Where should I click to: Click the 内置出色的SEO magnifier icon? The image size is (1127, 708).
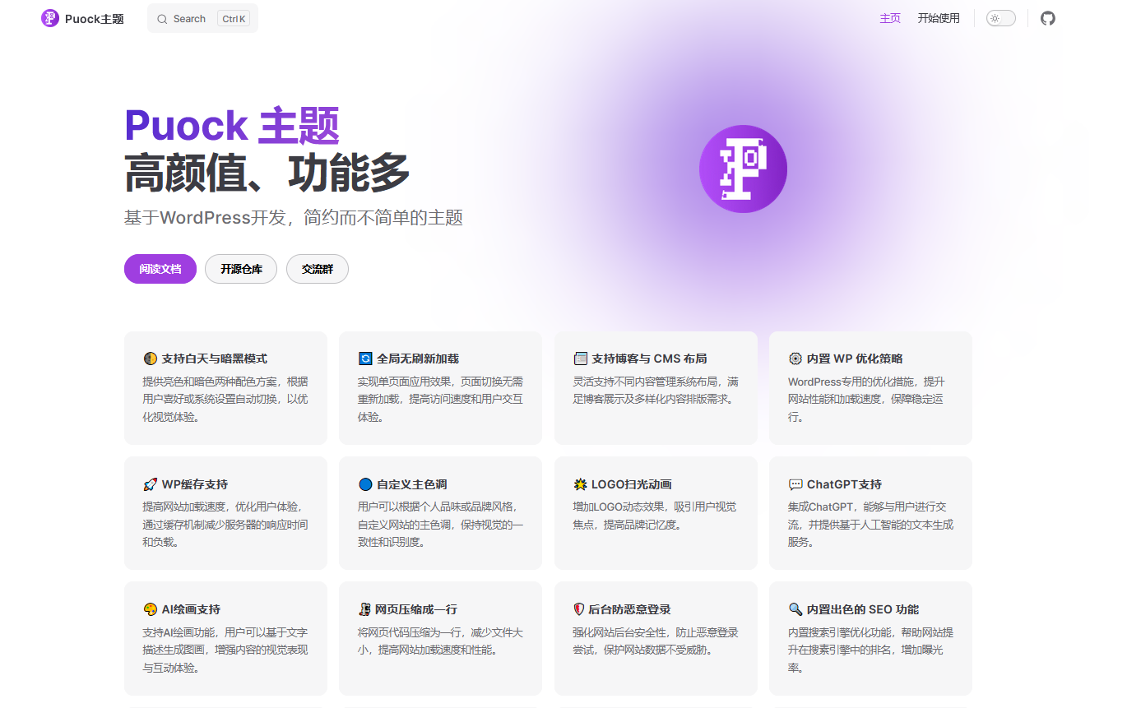[x=794, y=609]
